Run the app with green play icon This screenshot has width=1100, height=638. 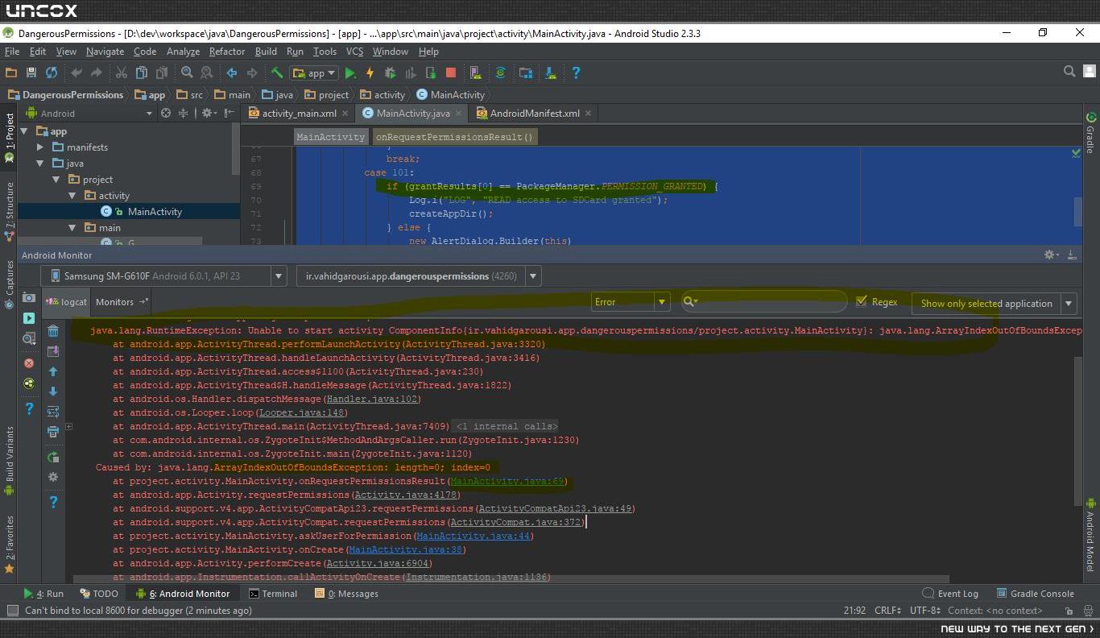pyautogui.click(x=350, y=72)
